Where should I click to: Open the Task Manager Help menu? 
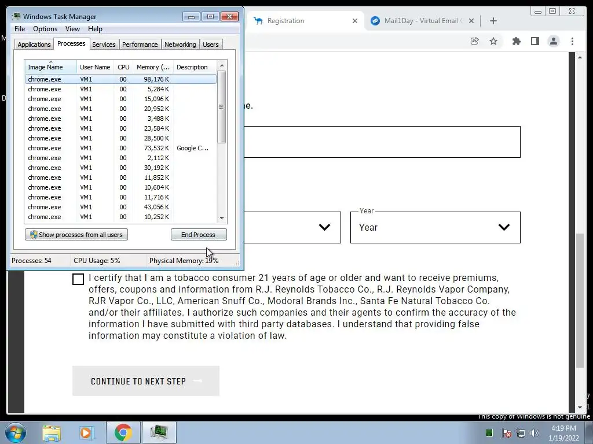tap(95, 29)
